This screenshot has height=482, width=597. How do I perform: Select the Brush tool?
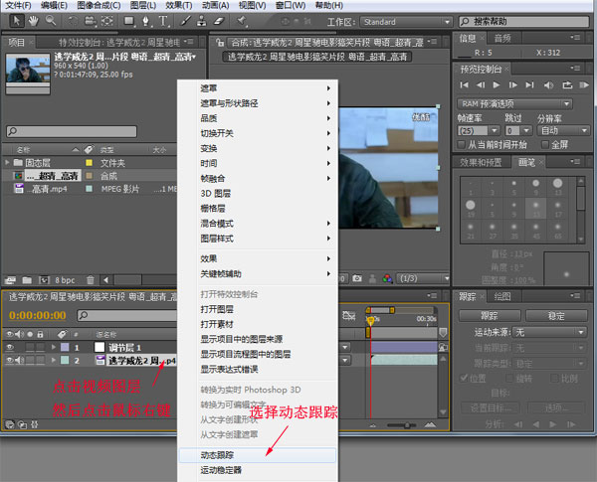click(x=185, y=21)
